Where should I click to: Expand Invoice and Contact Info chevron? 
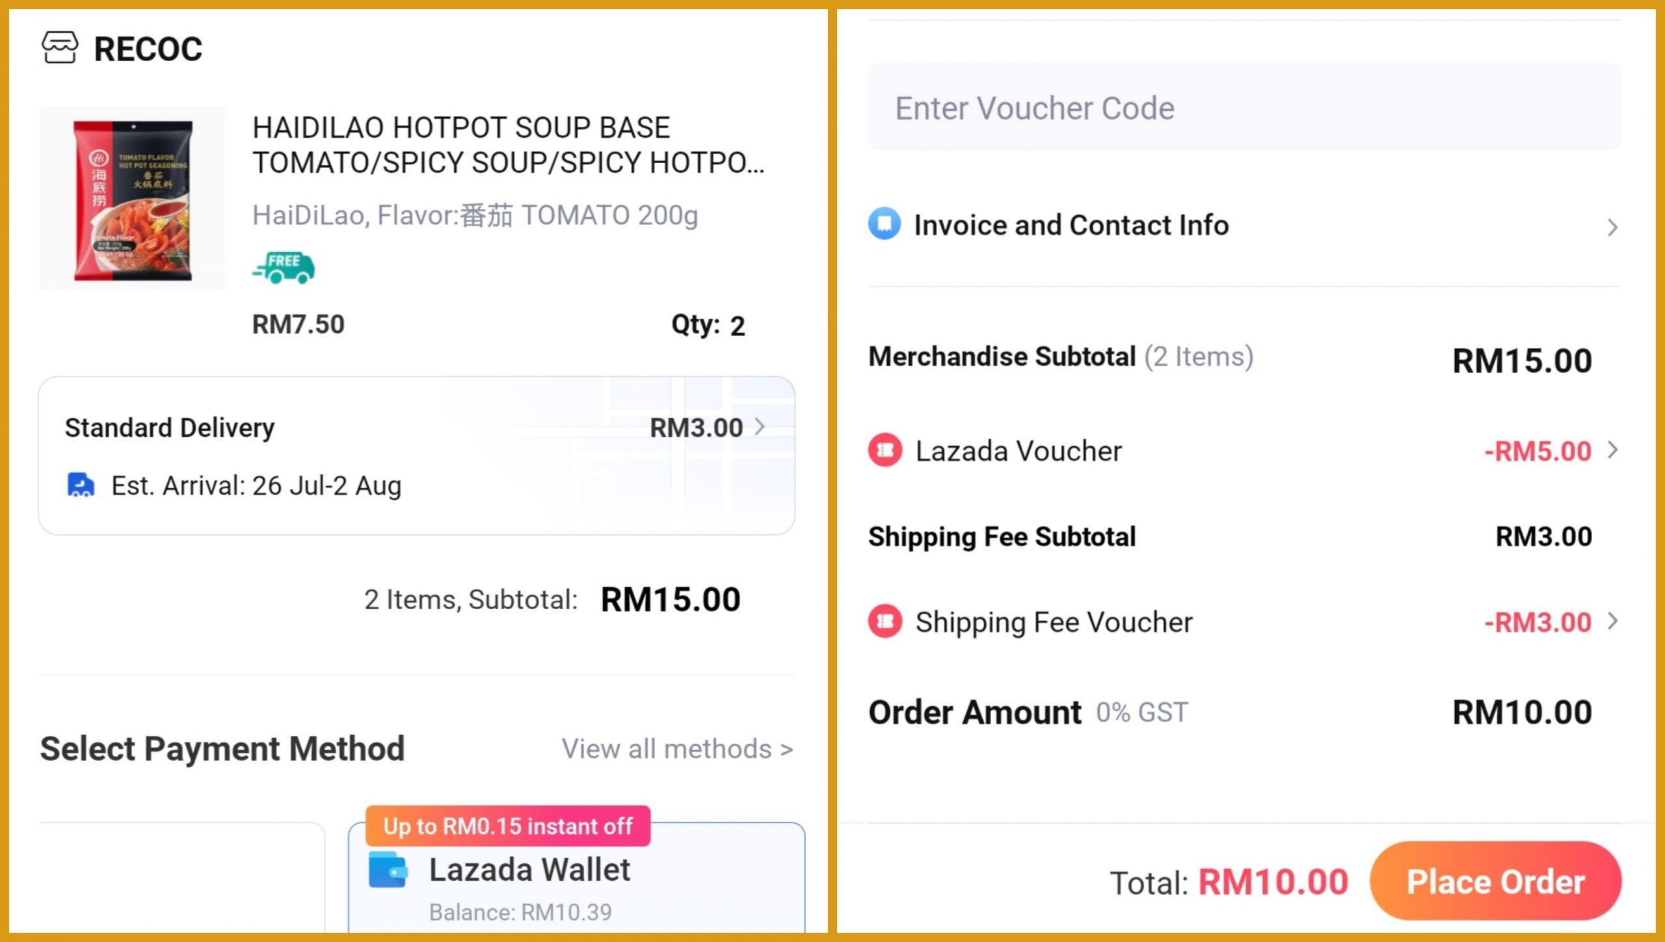click(x=1612, y=228)
